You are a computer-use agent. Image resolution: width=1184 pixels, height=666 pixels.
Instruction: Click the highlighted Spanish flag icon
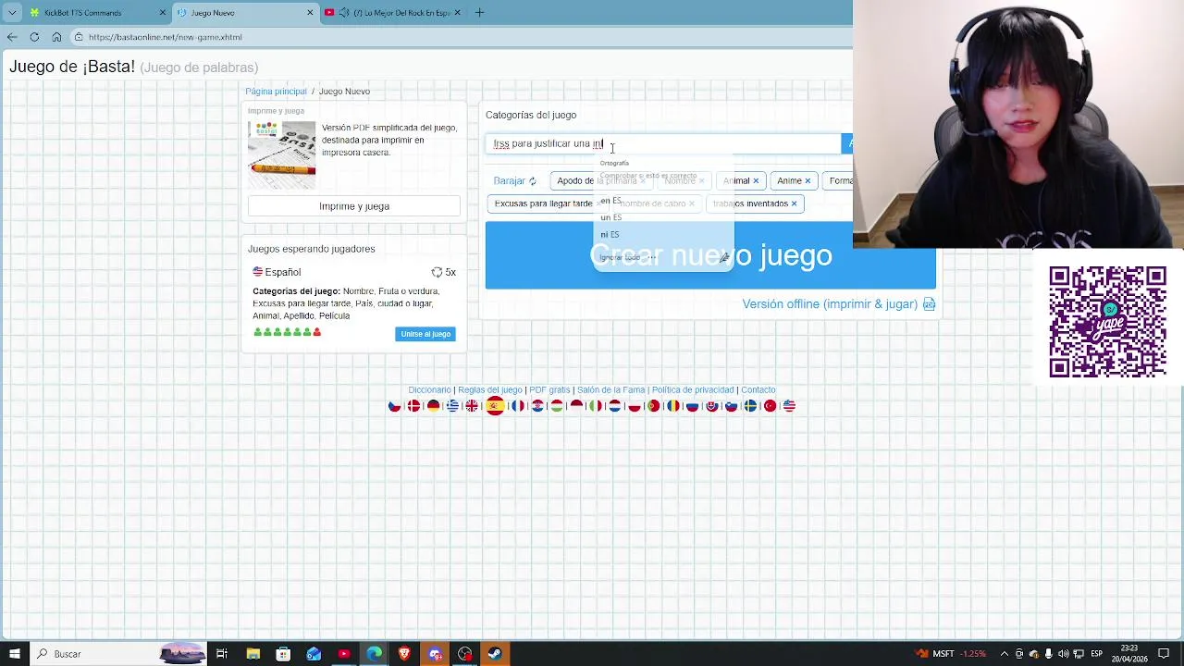tap(495, 406)
